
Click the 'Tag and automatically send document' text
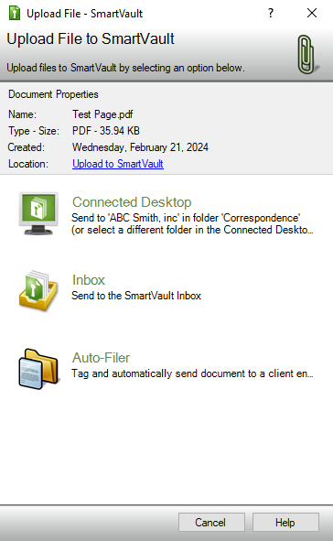point(192,373)
